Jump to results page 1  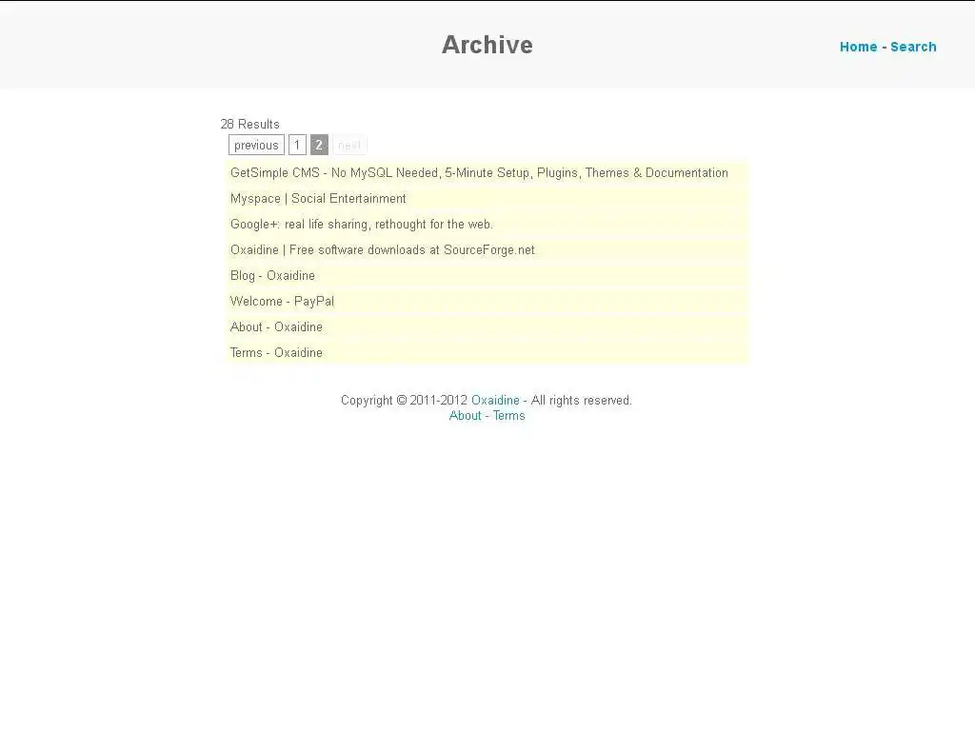click(x=297, y=145)
